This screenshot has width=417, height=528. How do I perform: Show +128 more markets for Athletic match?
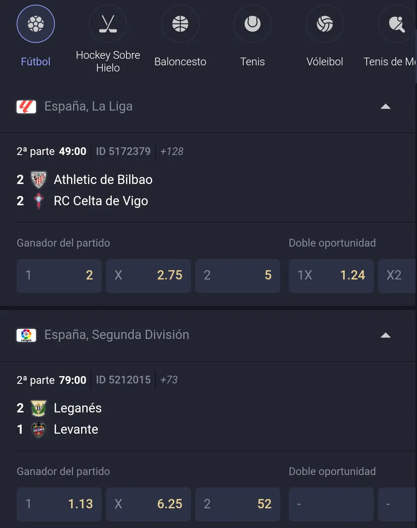click(x=172, y=151)
